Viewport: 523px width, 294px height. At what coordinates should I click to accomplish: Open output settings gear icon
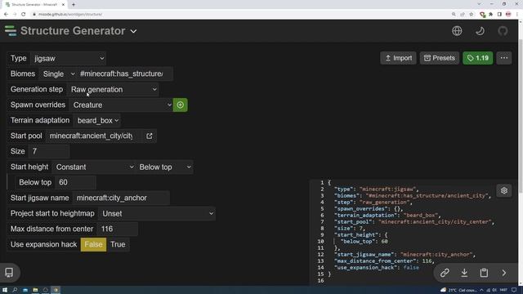pos(504,190)
